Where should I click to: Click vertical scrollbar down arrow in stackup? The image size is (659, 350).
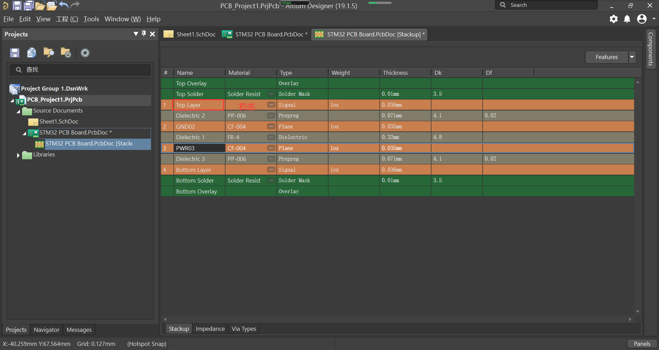click(638, 312)
